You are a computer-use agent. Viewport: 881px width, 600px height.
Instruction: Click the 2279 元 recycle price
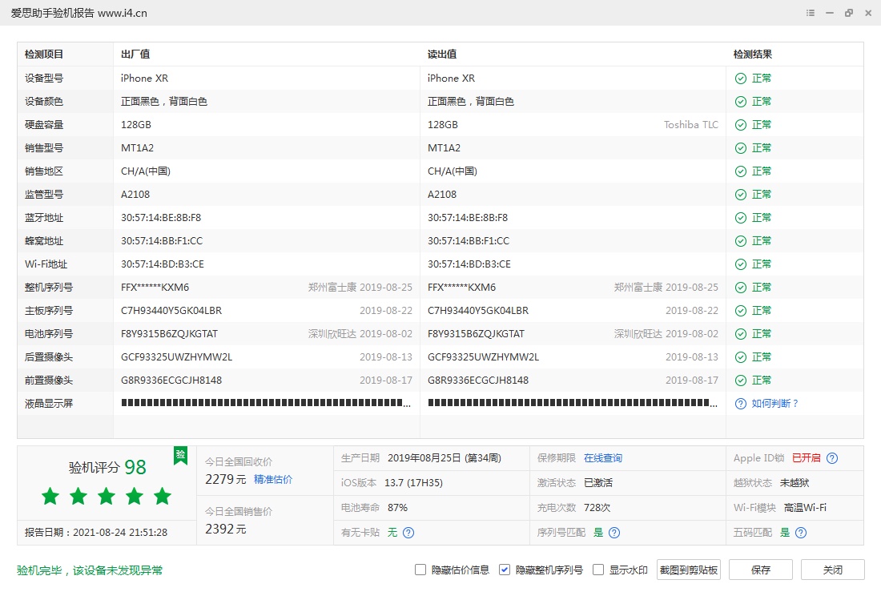(226, 479)
